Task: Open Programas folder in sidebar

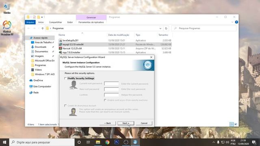Action: [x=40, y=65]
